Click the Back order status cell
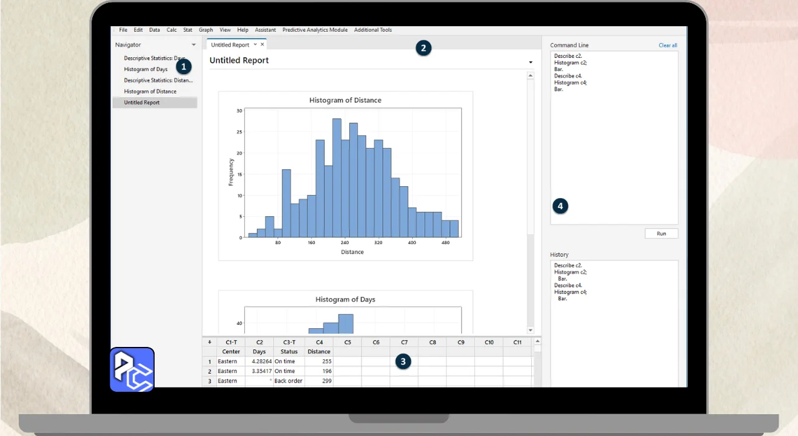Screen dimensions: 798x436 pos(289,381)
